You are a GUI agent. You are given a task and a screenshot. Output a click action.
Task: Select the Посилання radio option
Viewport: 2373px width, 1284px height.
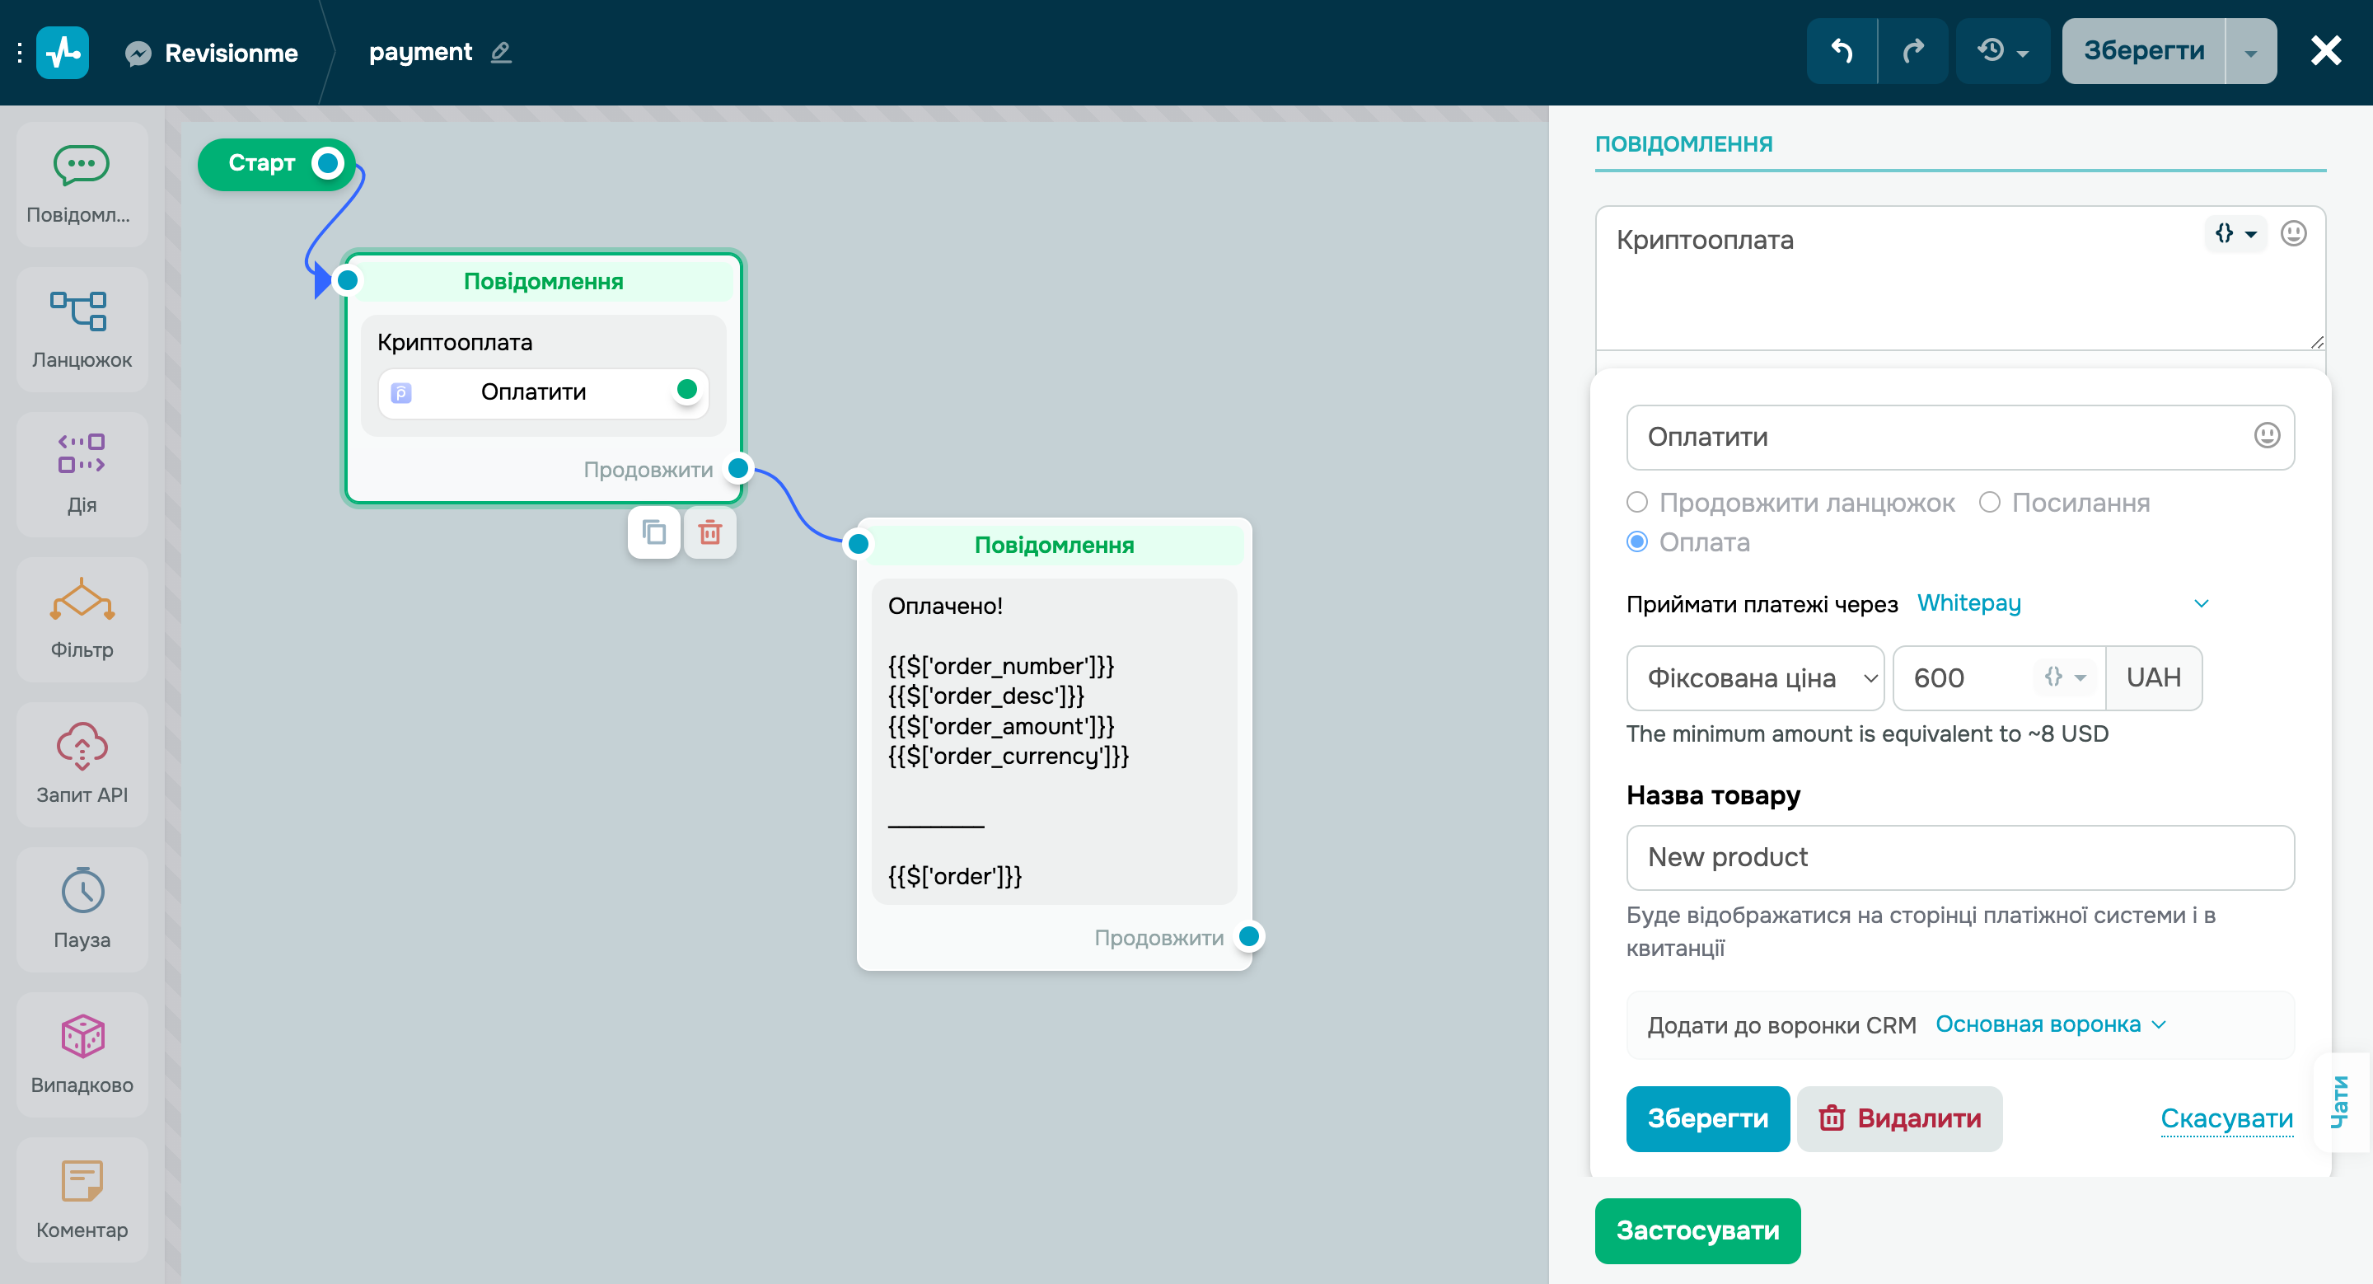pos(1990,502)
